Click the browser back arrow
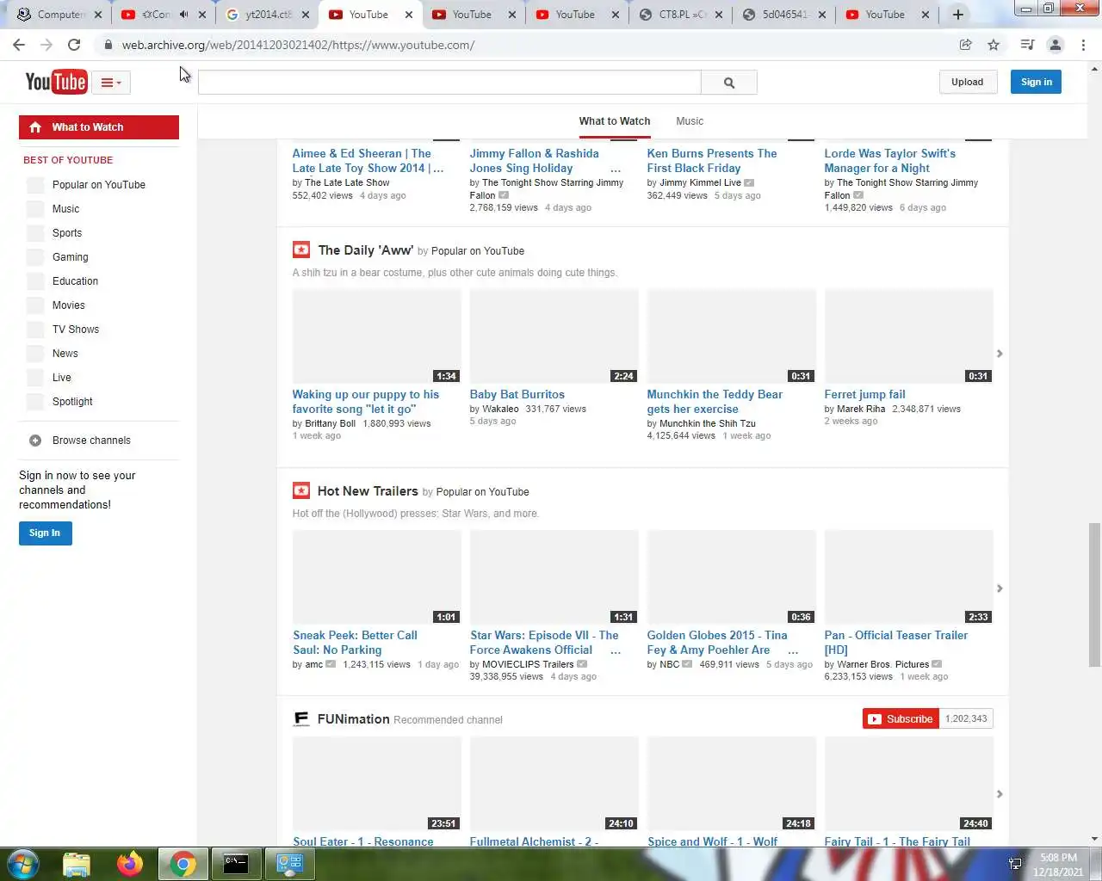The width and height of the screenshot is (1102, 881). point(19,45)
